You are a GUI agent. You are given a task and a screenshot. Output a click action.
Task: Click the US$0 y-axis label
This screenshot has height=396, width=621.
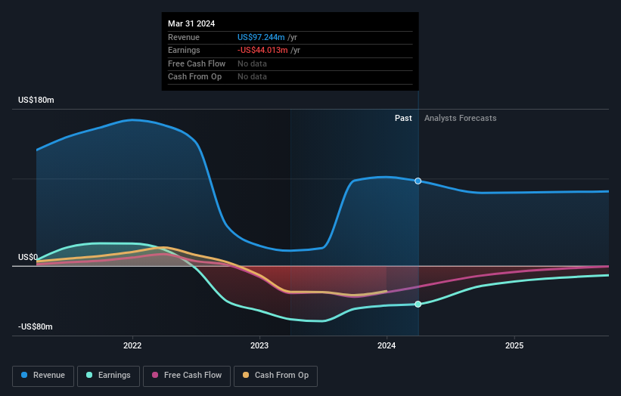28,257
